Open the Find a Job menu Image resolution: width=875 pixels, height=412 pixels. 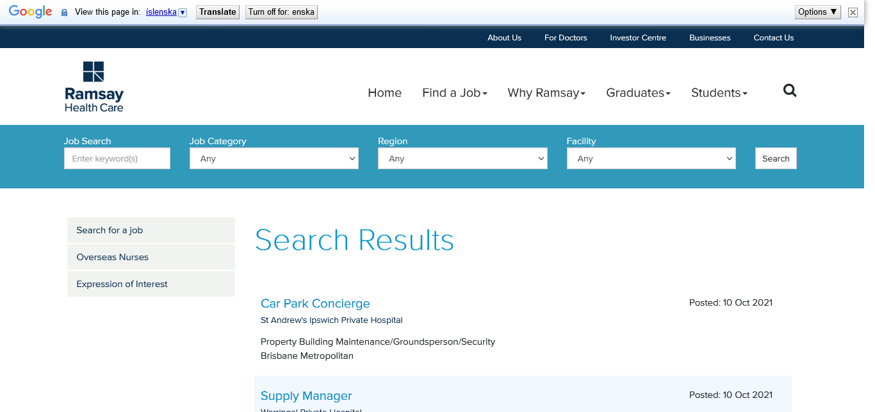pyautogui.click(x=454, y=93)
